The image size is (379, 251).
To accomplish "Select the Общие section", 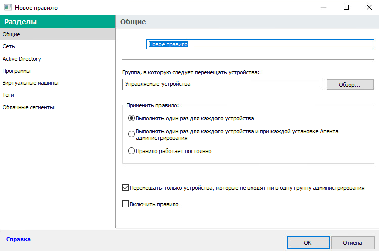I will click(x=11, y=34).
